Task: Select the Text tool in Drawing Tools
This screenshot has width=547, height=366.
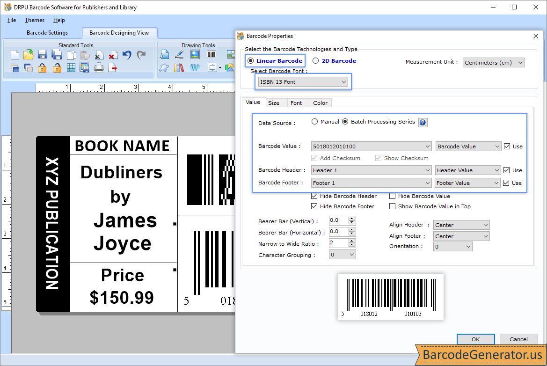Action: point(164,55)
